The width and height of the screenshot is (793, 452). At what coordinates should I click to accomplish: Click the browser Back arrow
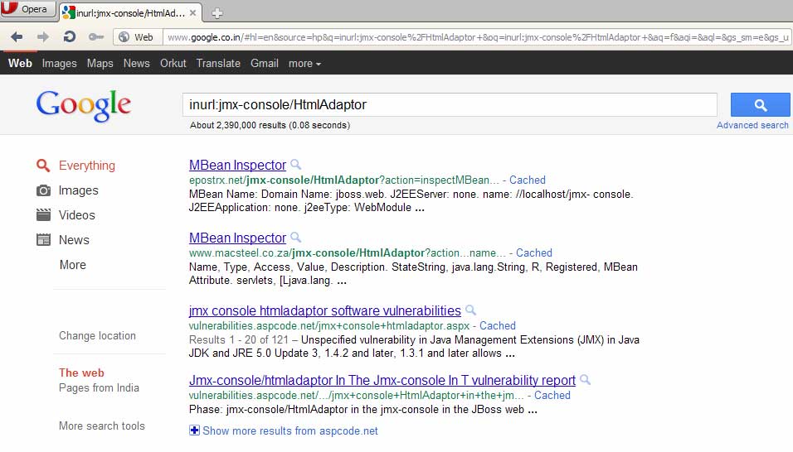click(x=17, y=36)
